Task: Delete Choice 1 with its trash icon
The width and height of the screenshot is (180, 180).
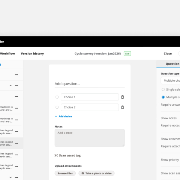Action: coord(123,97)
